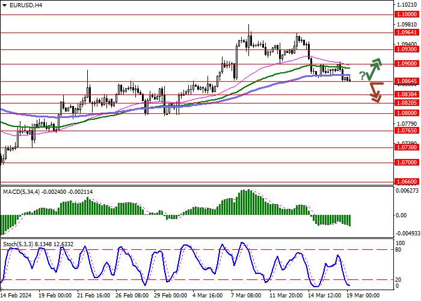Select the 1.08000 red price level label
This screenshot has height=301, width=421.
tap(407, 113)
